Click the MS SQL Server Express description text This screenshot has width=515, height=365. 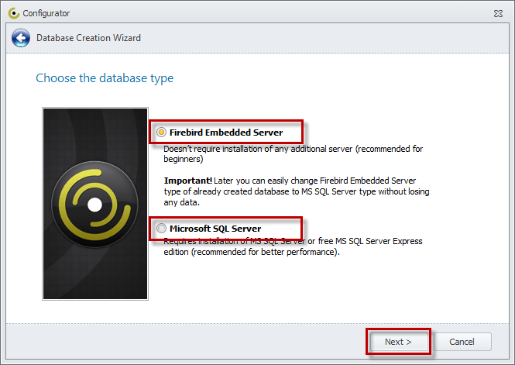(294, 246)
